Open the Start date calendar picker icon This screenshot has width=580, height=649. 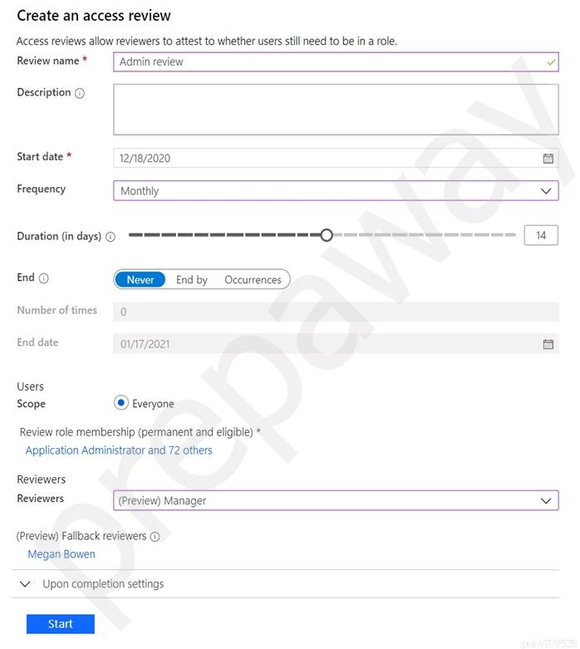(x=548, y=158)
